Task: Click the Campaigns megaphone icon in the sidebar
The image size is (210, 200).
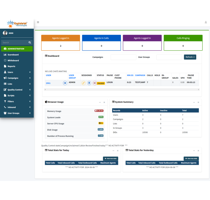Action: click(x=5, y=78)
